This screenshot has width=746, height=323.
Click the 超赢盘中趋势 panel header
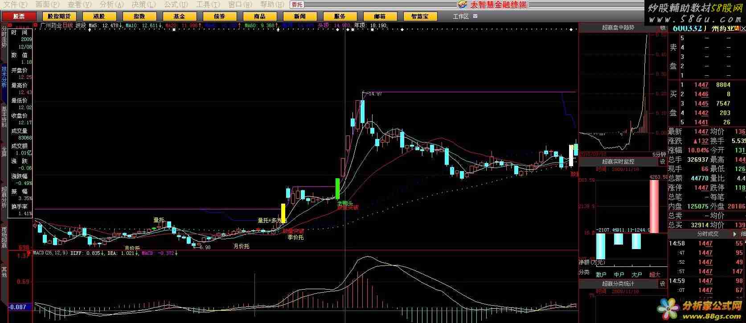pos(618,28)
